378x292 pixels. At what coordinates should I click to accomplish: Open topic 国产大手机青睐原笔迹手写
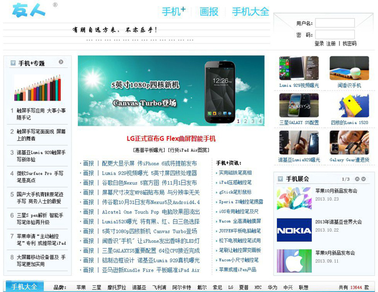click(x=40, y=197)
